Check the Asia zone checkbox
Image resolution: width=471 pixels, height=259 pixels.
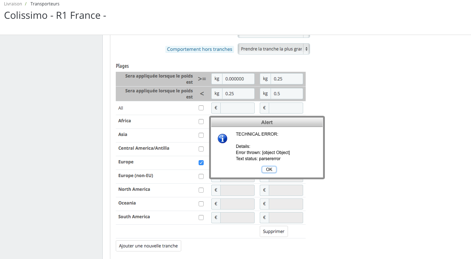[201, 135]
